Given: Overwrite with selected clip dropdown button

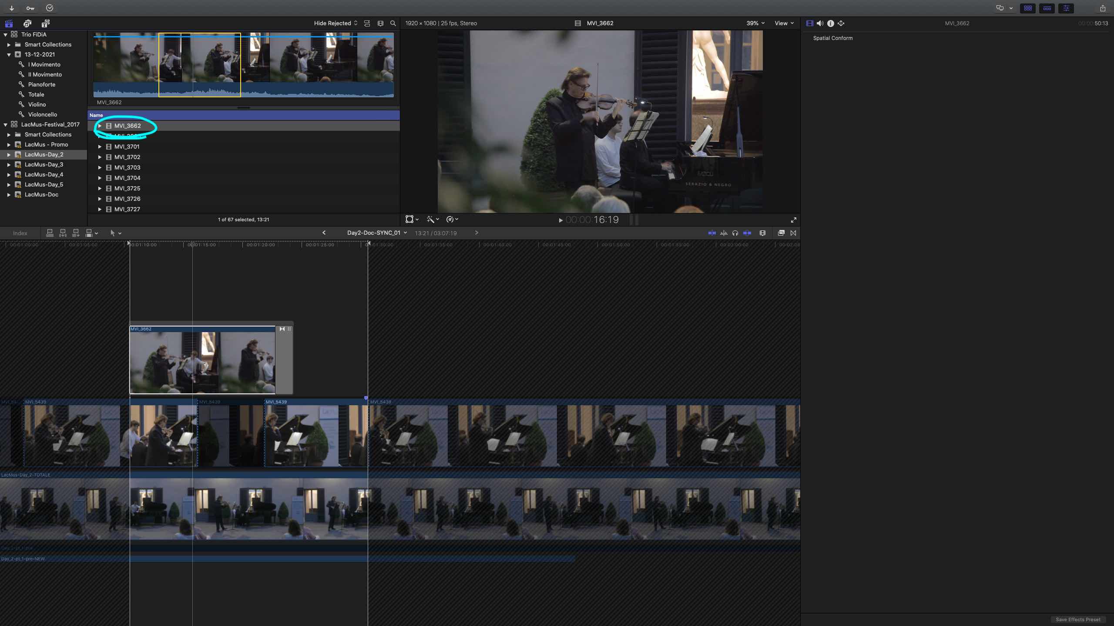Looking at the screenshot, I should click(92, 233).
